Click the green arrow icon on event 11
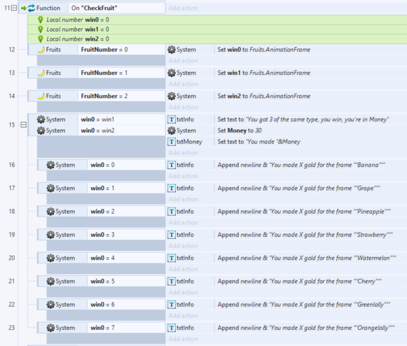This screenshot has width=407, height=346. pyautogui.click(x=24, y=8)
